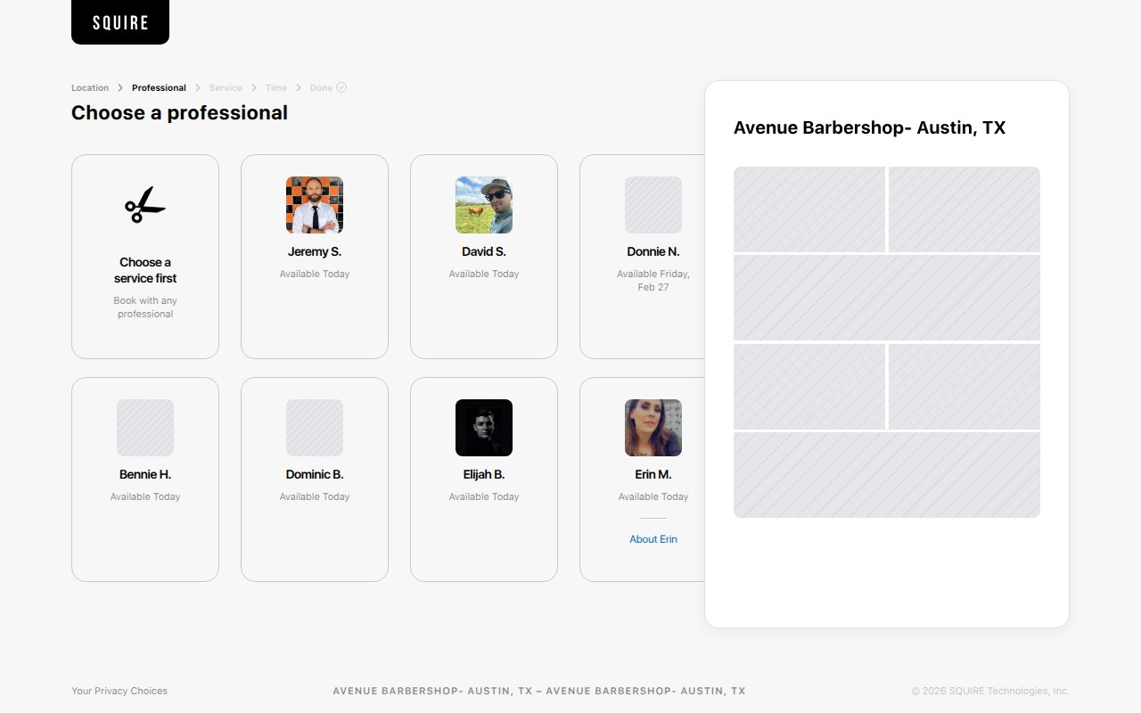Choose a service first card text

pos(145,270)
